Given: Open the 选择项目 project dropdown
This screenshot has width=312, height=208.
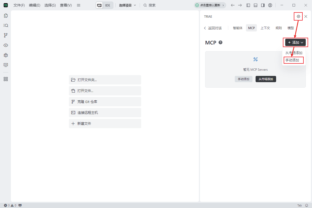Looking at the screenshot, I should tap(127, 5).
